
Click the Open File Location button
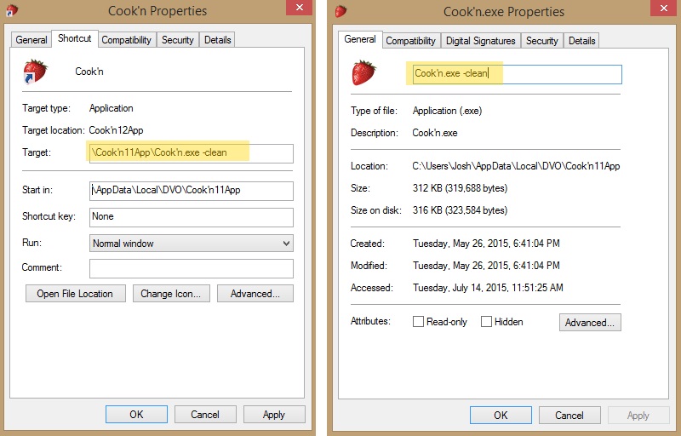point(75,294)
